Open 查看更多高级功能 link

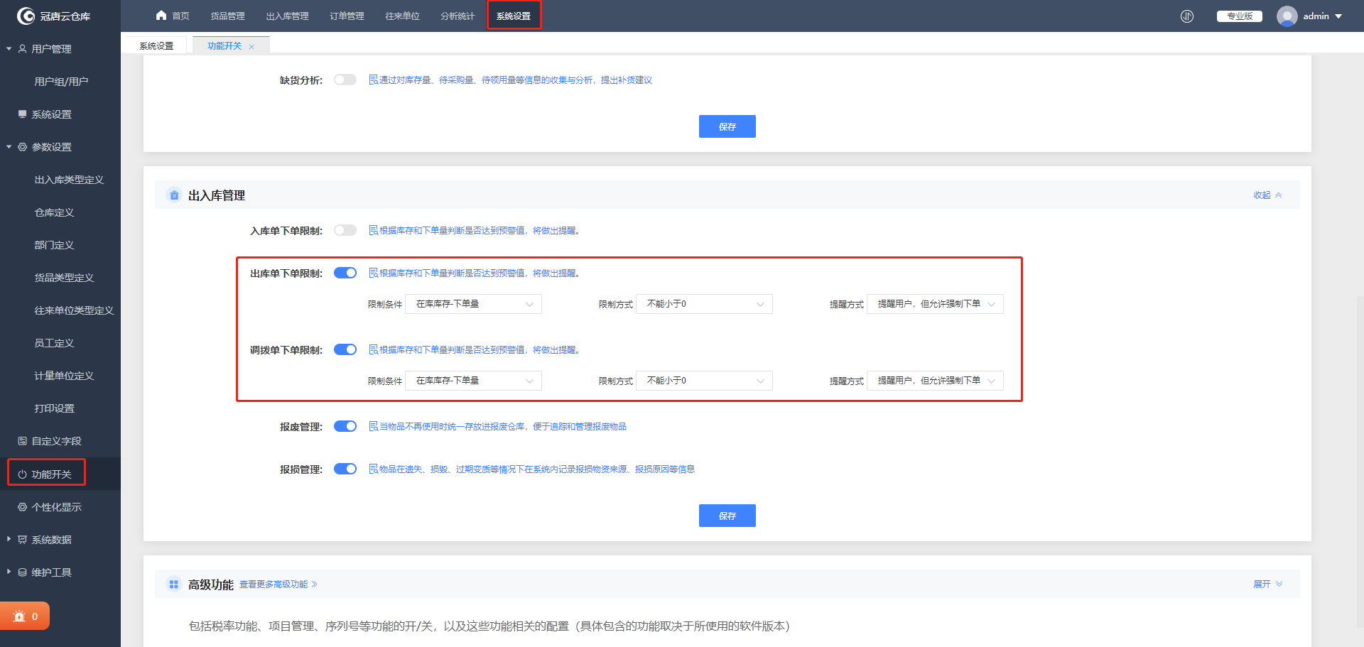pyautogui.click(x=278, y=585)
